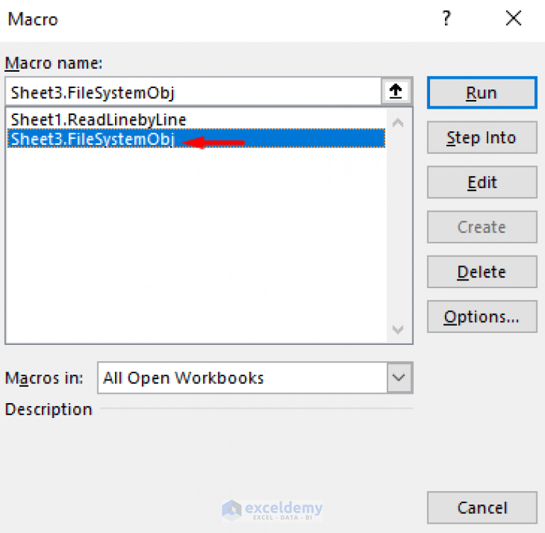Delete the selected macro
This screenshot has width=545, height=533.
coord(482,272)
